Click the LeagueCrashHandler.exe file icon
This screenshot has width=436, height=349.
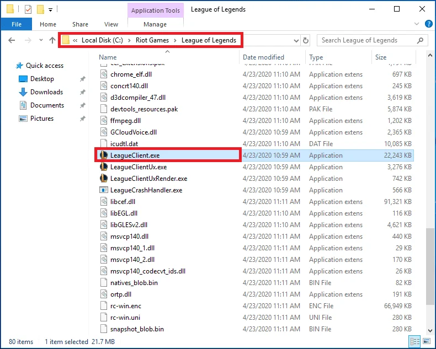tap(104, 190)
